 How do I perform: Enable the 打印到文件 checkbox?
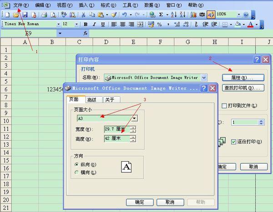click(224, 106)
